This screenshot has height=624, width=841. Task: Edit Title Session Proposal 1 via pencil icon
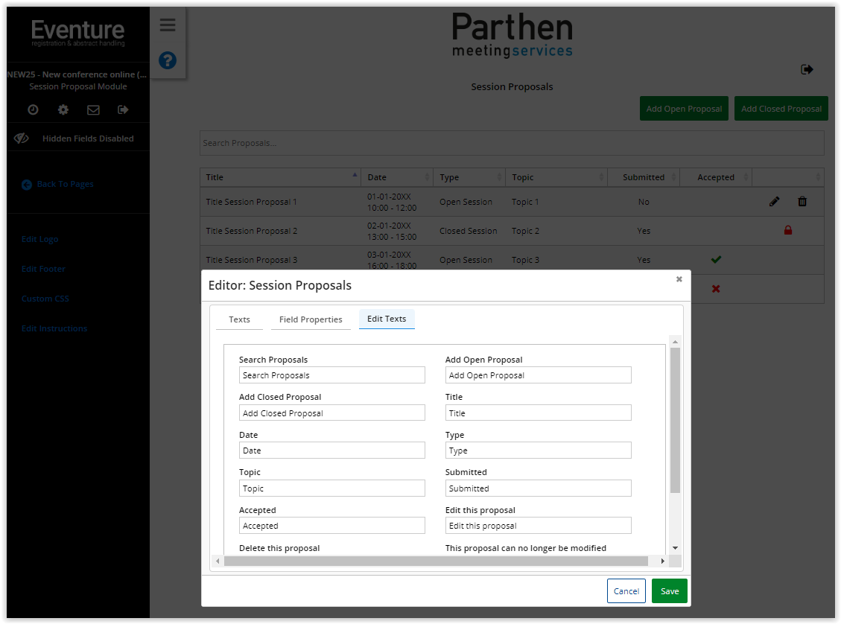pos(774,201)
